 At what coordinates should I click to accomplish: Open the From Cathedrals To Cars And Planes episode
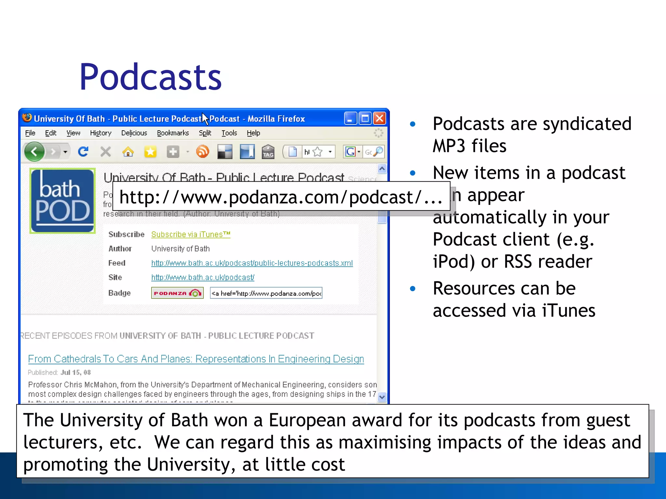pyautogui.click(x=196, y=359)
